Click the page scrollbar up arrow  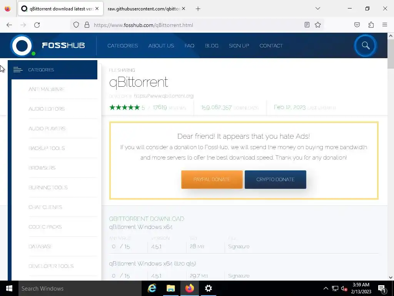point(391,36)
